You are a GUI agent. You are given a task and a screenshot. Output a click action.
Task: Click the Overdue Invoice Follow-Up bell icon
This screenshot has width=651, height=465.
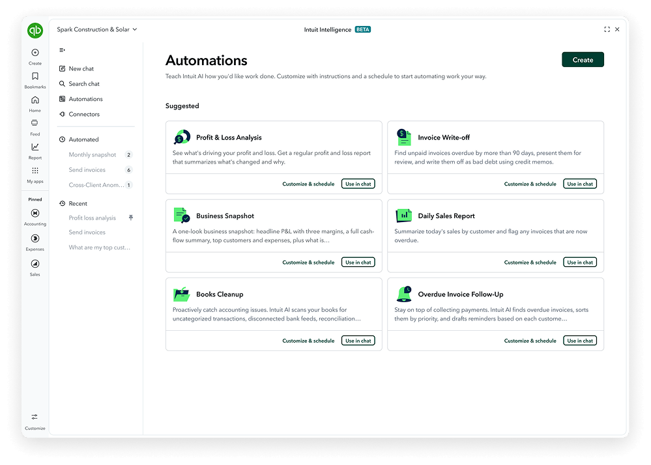404,294
